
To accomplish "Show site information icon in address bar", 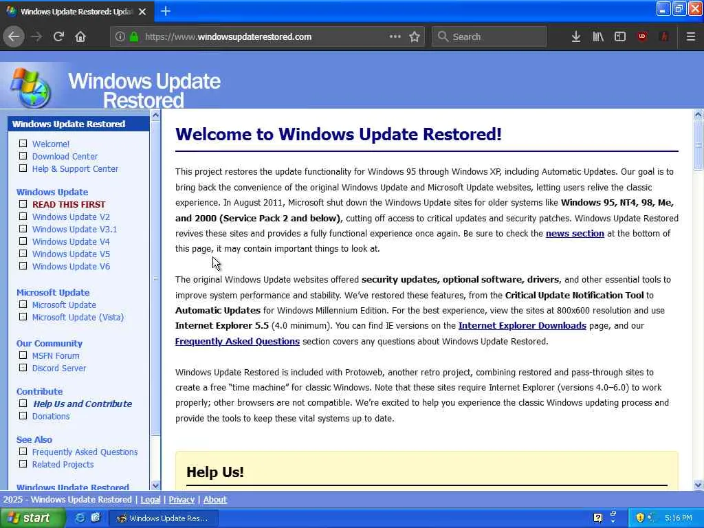I will [120, 37].
